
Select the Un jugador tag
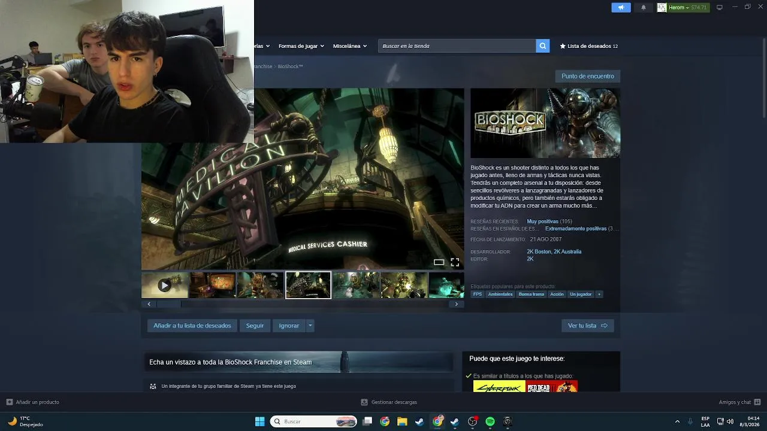[581, 294]
